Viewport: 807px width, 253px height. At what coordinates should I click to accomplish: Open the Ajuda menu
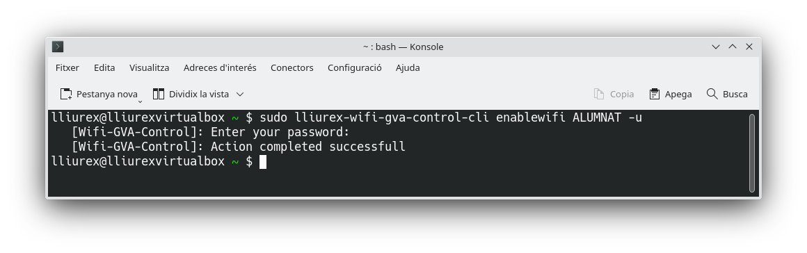[408, 68]
